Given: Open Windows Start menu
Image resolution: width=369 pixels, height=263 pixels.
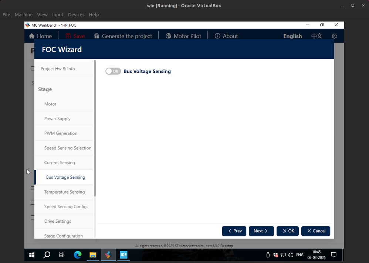Looking at the screenshot, I should (32, 255).
